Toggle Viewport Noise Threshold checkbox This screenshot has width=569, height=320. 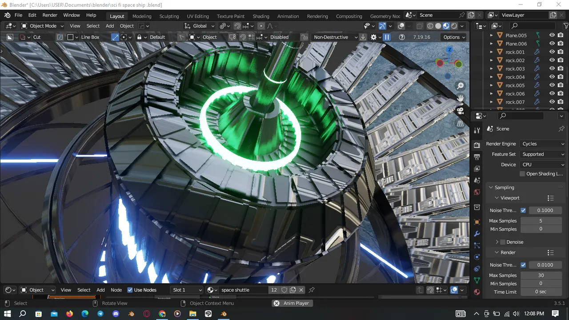coord(523,210)
